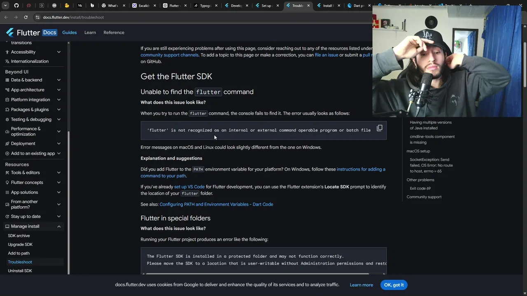527x296 pixels.
Task: Copy the 'flutter is not recognized' code snippet
Action: pos(380,128)
